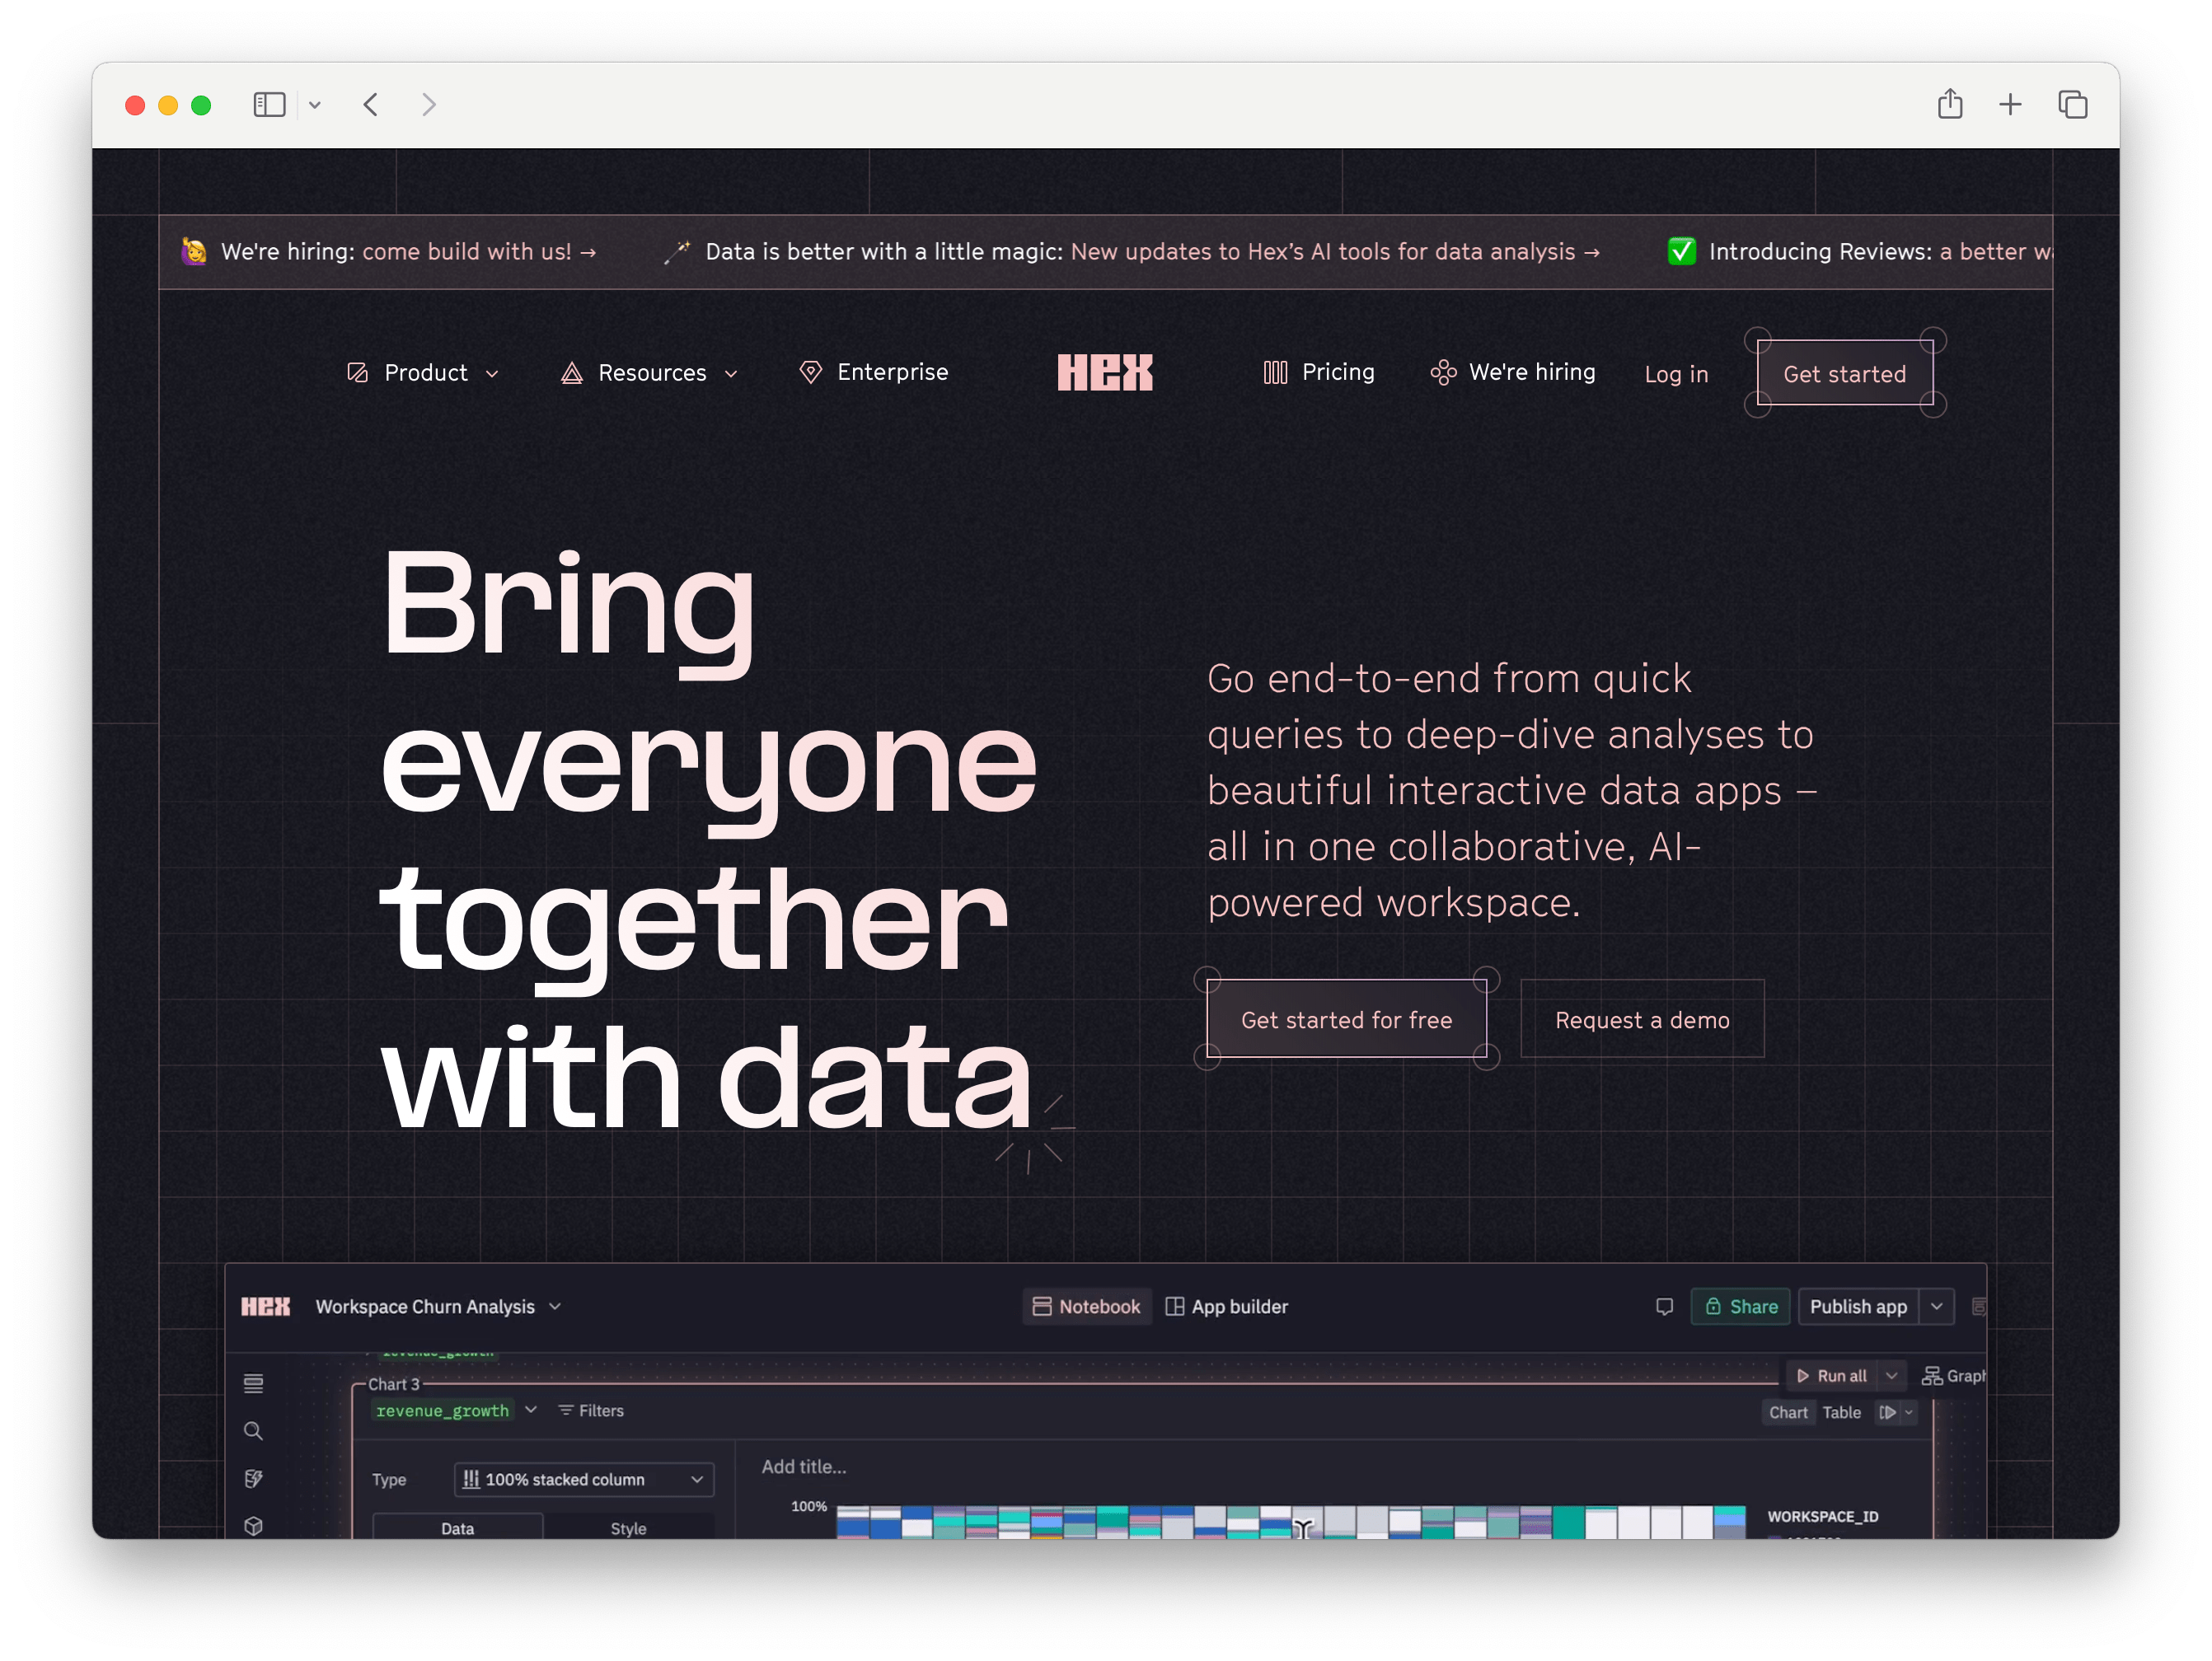This screenshot has width=2212, height=1661.
Task: Click the WORKSPACE_ID legend label
Action: click(1822, 1517)
